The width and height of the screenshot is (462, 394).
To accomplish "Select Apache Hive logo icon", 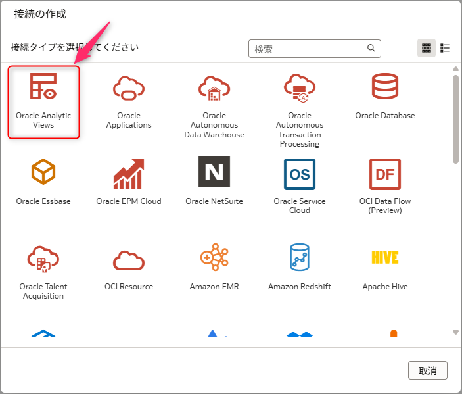I will pos(385,257).
